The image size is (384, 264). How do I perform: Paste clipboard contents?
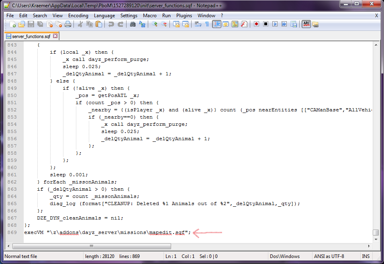pyautogui.click(x=98, y=24)
